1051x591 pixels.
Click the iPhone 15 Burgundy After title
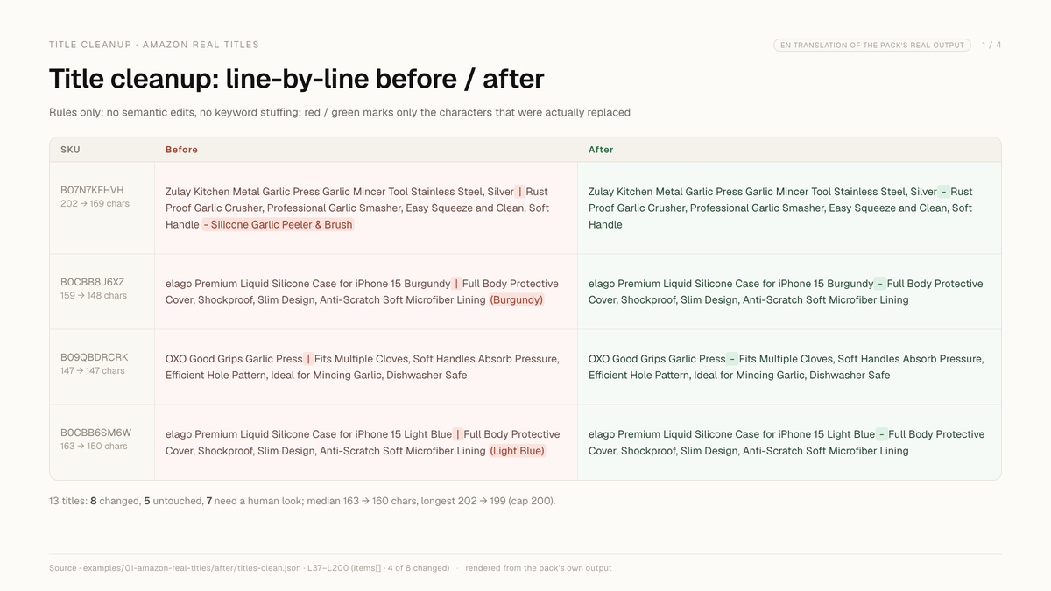pyautogui.click(x=786, y=292)
